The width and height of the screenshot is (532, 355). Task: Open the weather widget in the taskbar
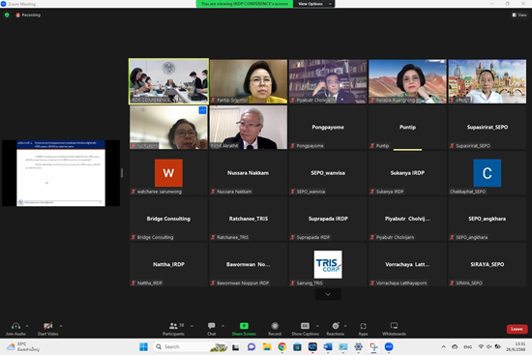click(23, 347)
